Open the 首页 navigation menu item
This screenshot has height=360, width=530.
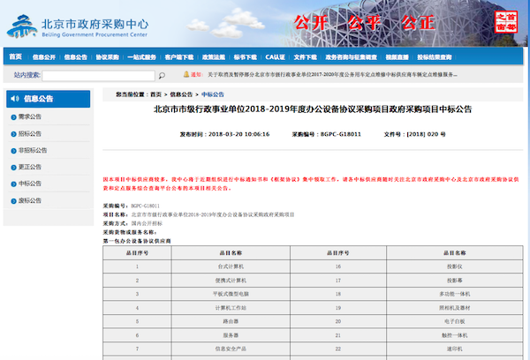(15, 56)
